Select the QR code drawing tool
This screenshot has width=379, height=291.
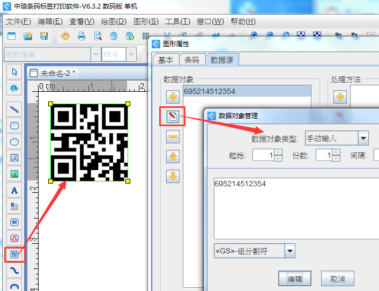point(14,254)
